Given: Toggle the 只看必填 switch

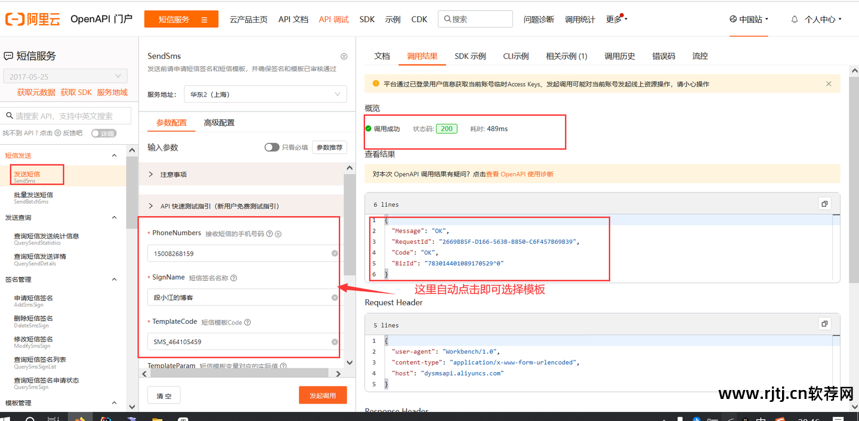Looking at the screenshot, I should pos(271,147).
